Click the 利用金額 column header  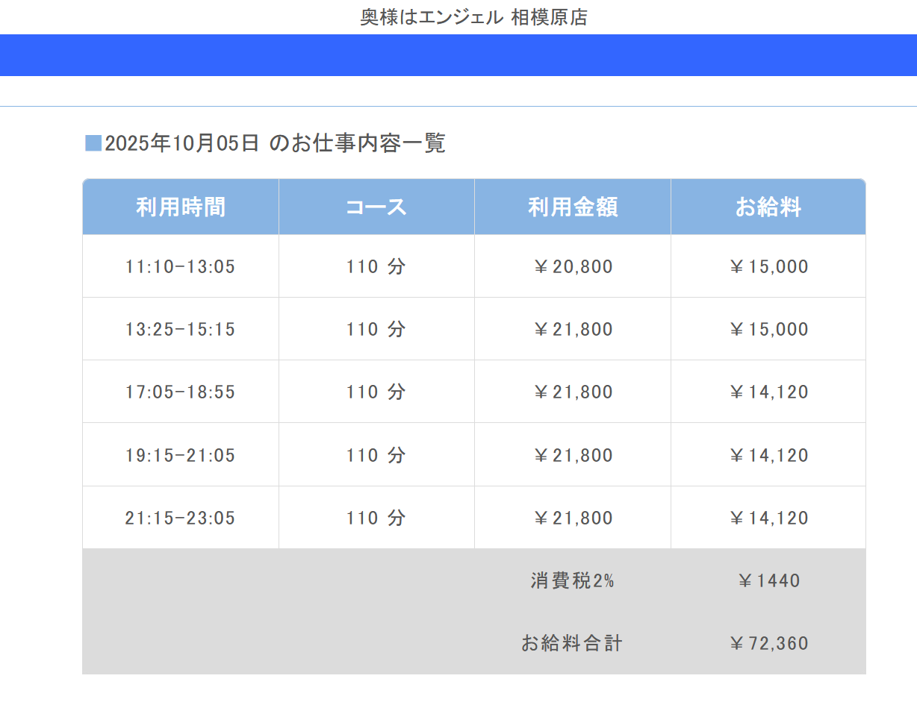(x=573, y=207)
